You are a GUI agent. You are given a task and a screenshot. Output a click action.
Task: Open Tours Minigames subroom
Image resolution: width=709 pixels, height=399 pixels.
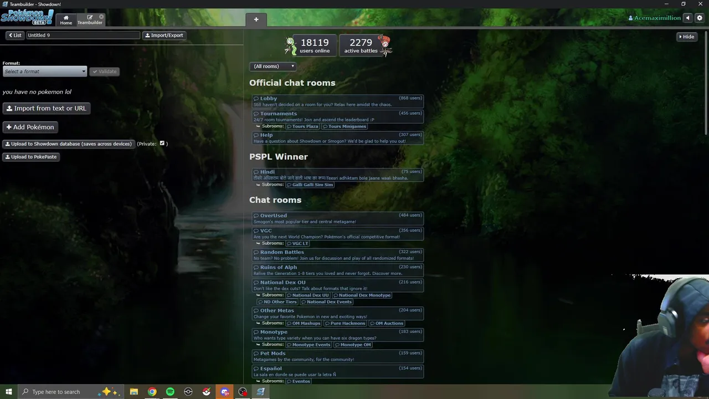tap(345, 126)
